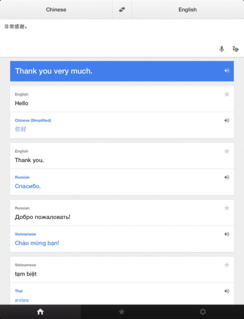
Task: Play the Russian Спасибо pronunciation
Action: [227, 177]
